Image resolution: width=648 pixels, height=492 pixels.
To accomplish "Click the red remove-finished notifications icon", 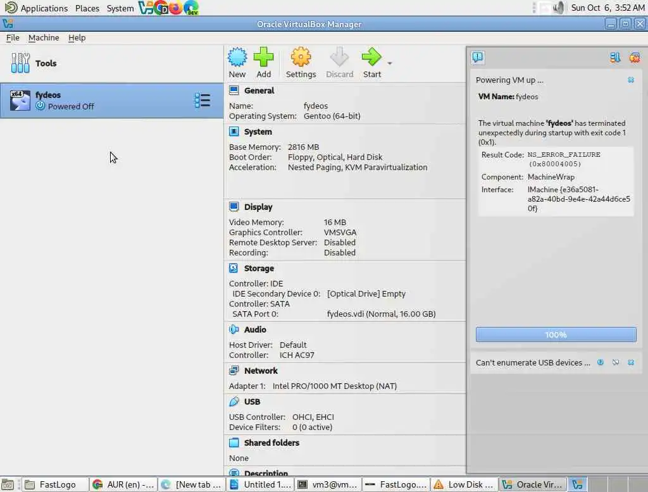I will point(634,58).
